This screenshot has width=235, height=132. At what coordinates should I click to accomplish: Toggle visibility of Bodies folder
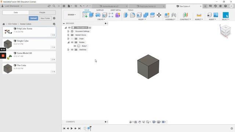click(x=72, y=43)
